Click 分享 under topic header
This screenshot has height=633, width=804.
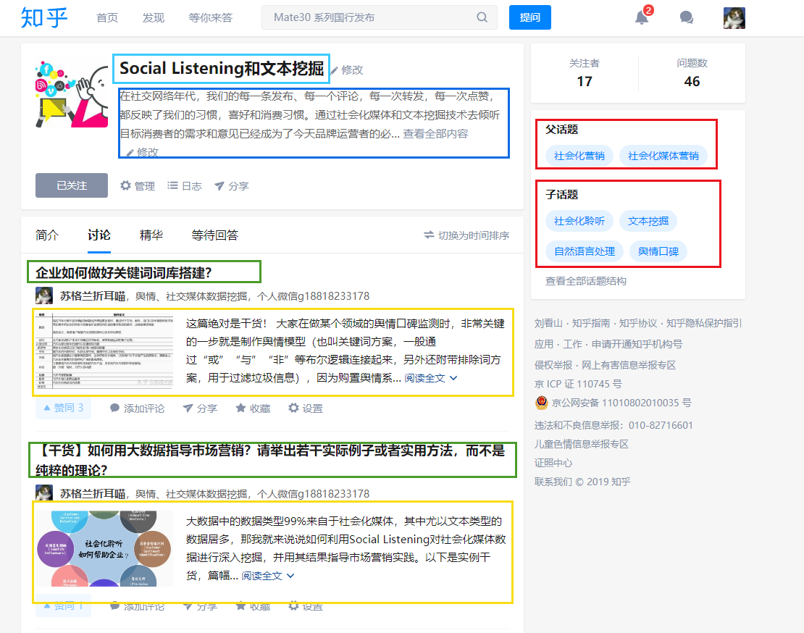[232, 185]
